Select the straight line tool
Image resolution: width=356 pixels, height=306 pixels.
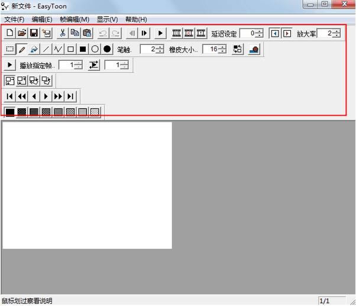coord(46,49)
